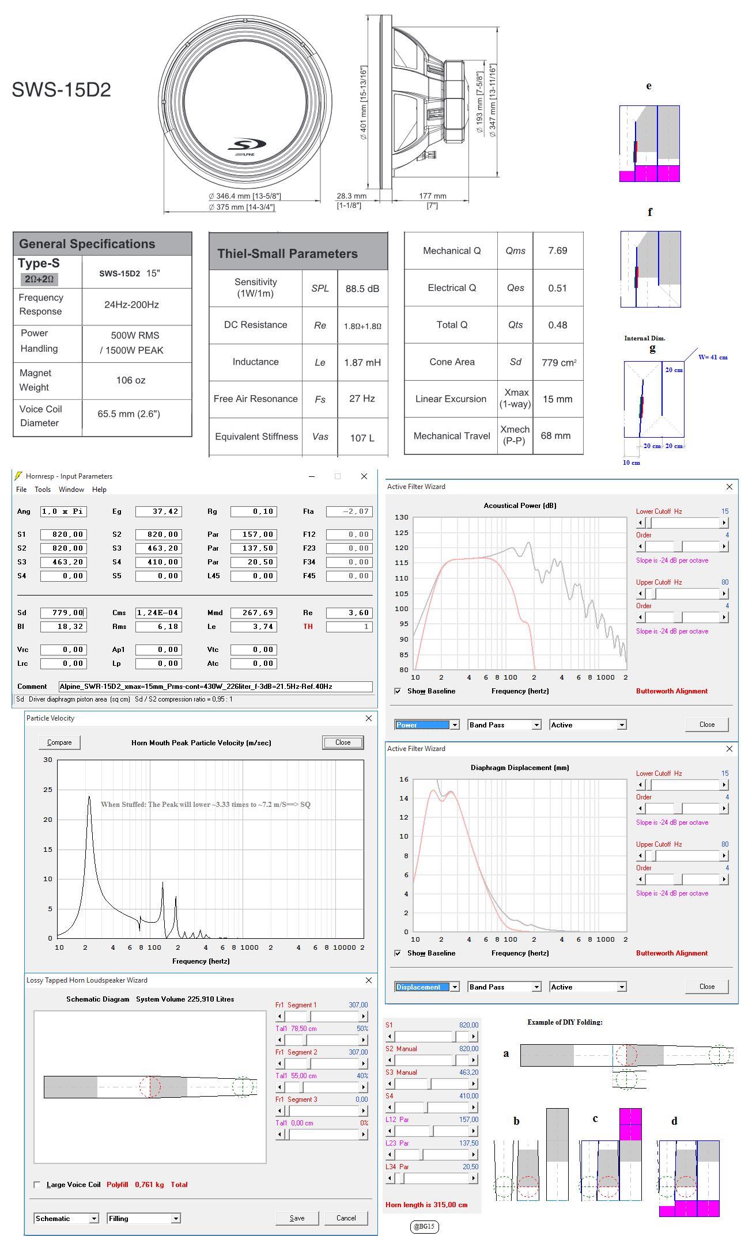The image size is (741, 1236).
Task: Open the File menu in Hornresp
Action: tap(21, 490)
